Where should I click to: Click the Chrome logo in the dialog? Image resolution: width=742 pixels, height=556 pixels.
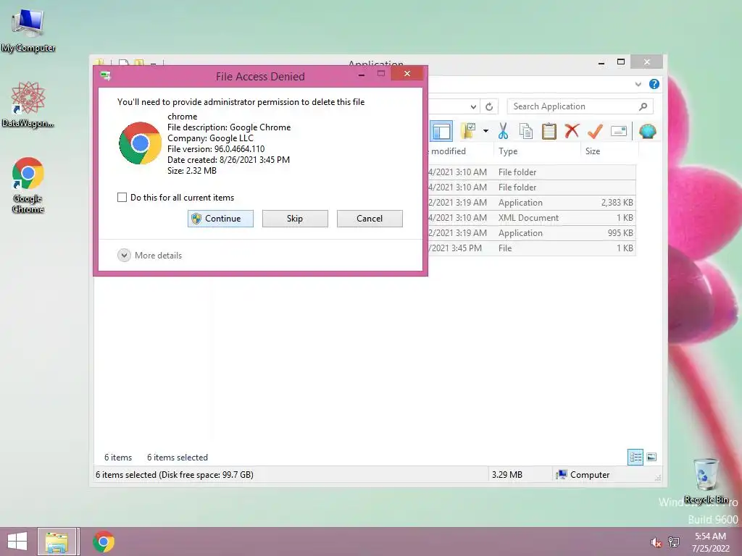point(140,143)
